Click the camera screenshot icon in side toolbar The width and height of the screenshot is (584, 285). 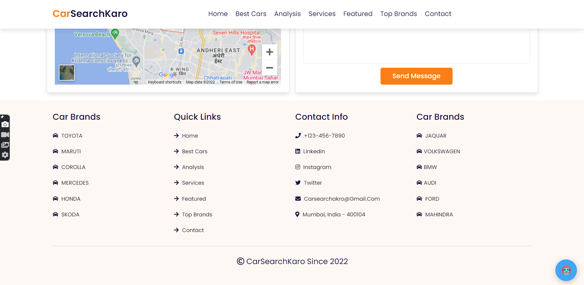click(5, 124)
